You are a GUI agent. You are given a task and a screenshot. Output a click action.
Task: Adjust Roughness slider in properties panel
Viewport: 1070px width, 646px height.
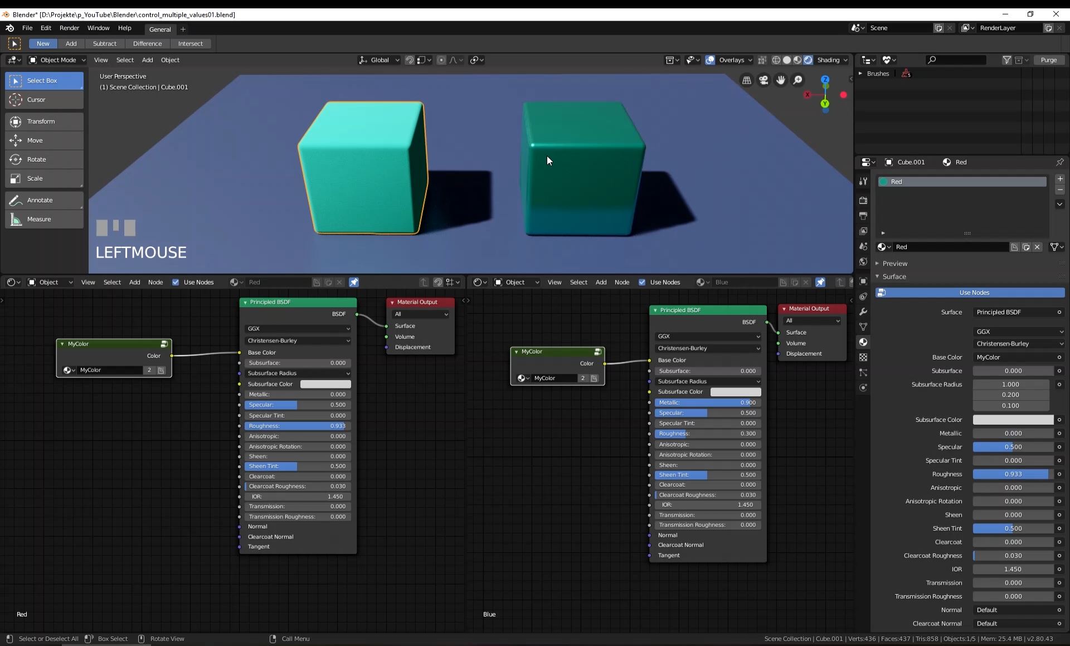[1013, 474]
